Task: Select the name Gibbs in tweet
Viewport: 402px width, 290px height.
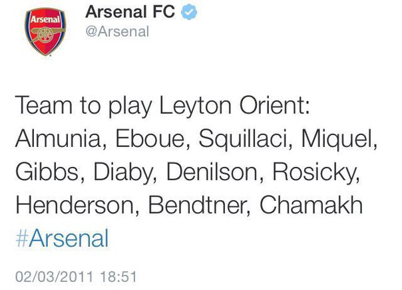Action: pyautogui.click(x=47, y=172)
